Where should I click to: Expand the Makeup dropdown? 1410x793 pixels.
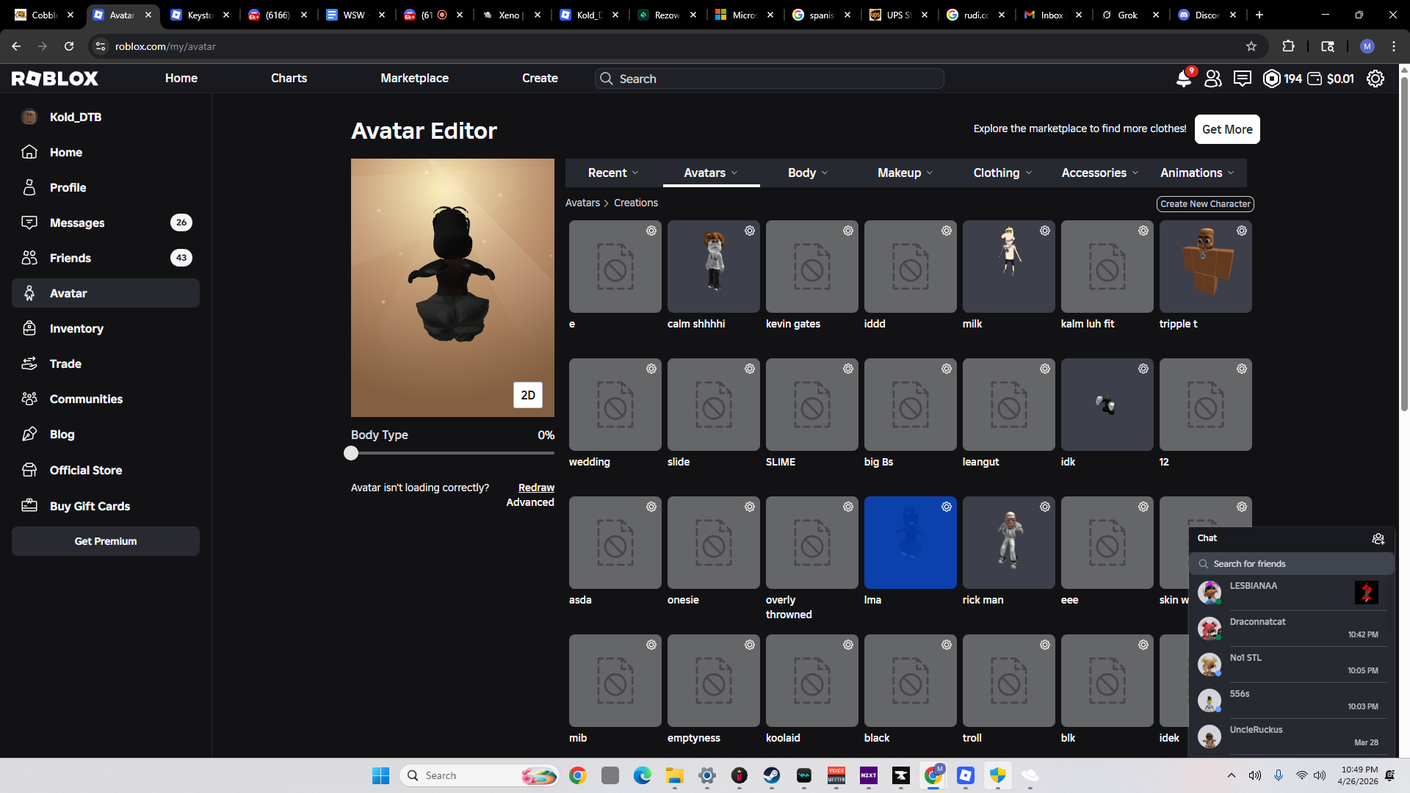point(905,173)
